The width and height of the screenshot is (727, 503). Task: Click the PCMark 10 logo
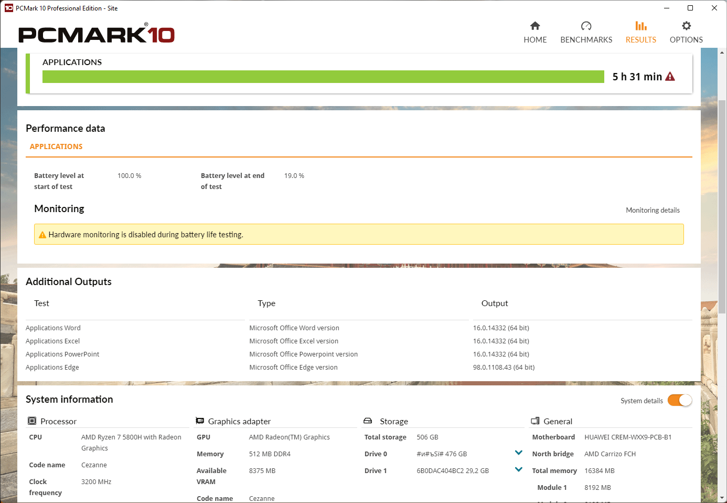coord(97,34)
